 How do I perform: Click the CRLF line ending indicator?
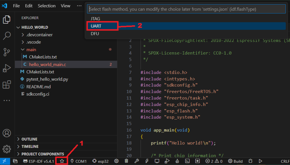(x=285, y=161)
